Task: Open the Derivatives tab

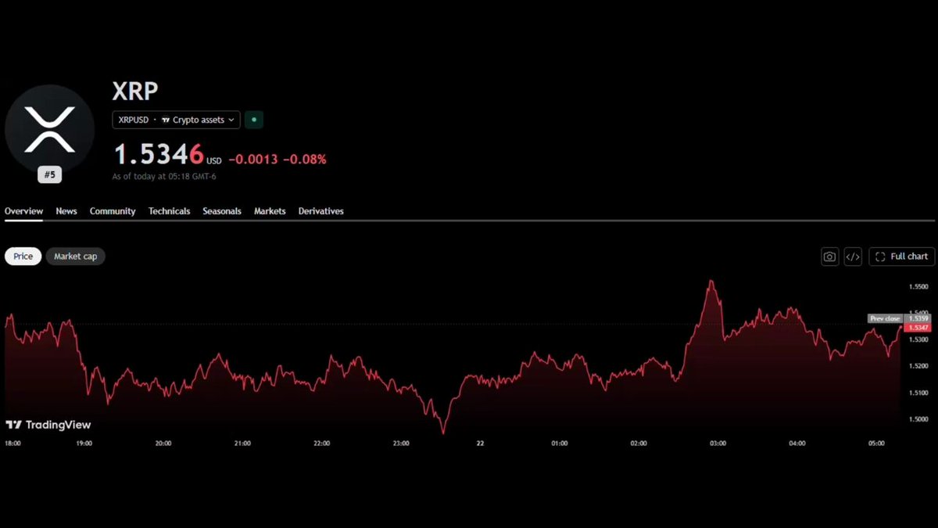Action: pyautogui.click(x=321, y=211)
